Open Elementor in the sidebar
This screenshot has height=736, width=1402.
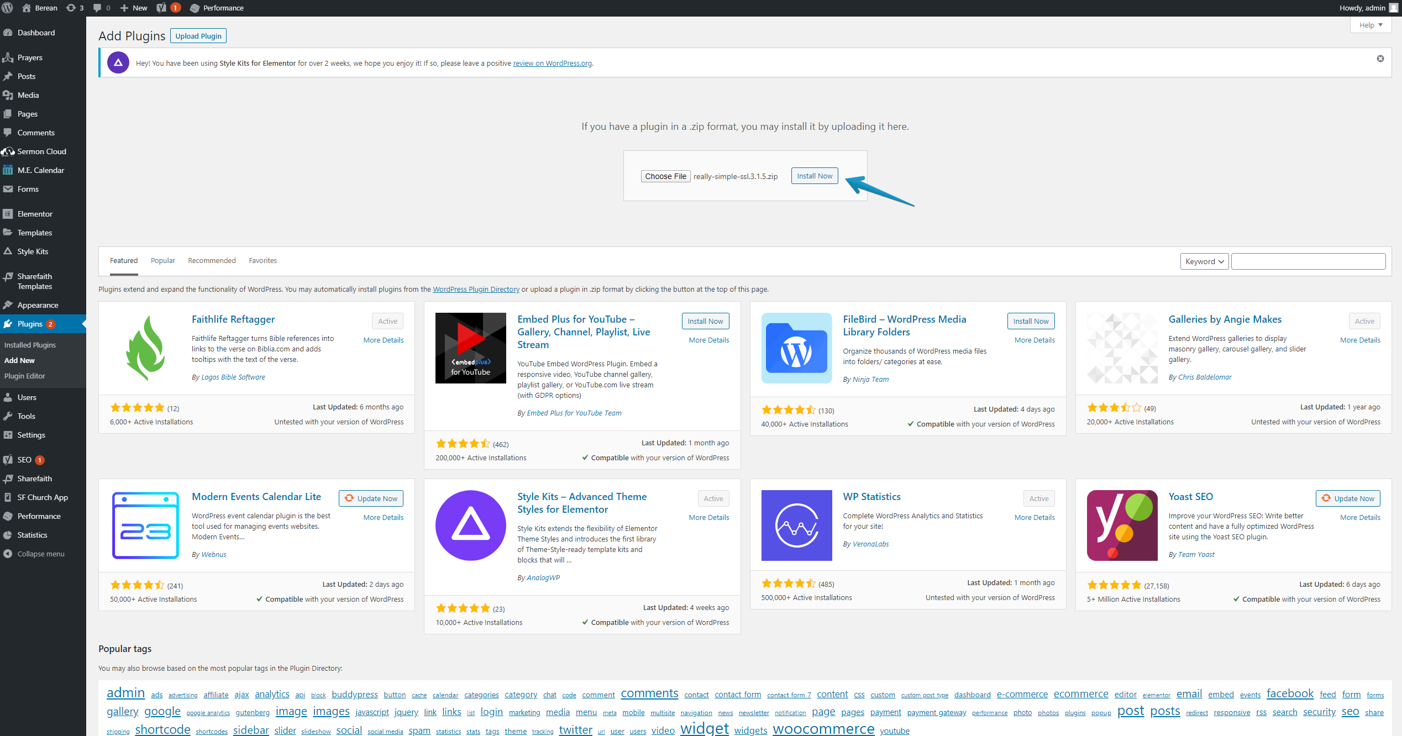click(x=35, y=214)
